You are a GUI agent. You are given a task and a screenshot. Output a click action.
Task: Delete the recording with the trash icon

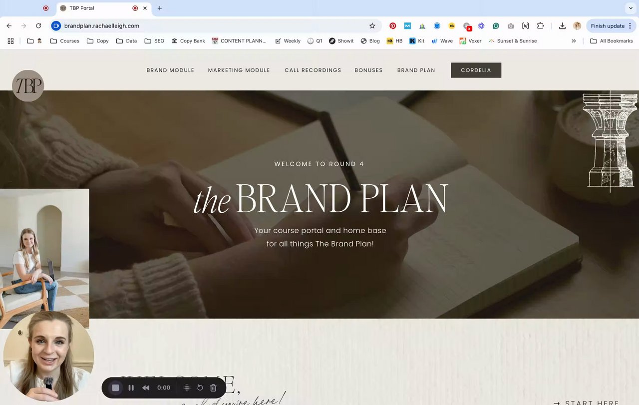click(x=213, y=388)
